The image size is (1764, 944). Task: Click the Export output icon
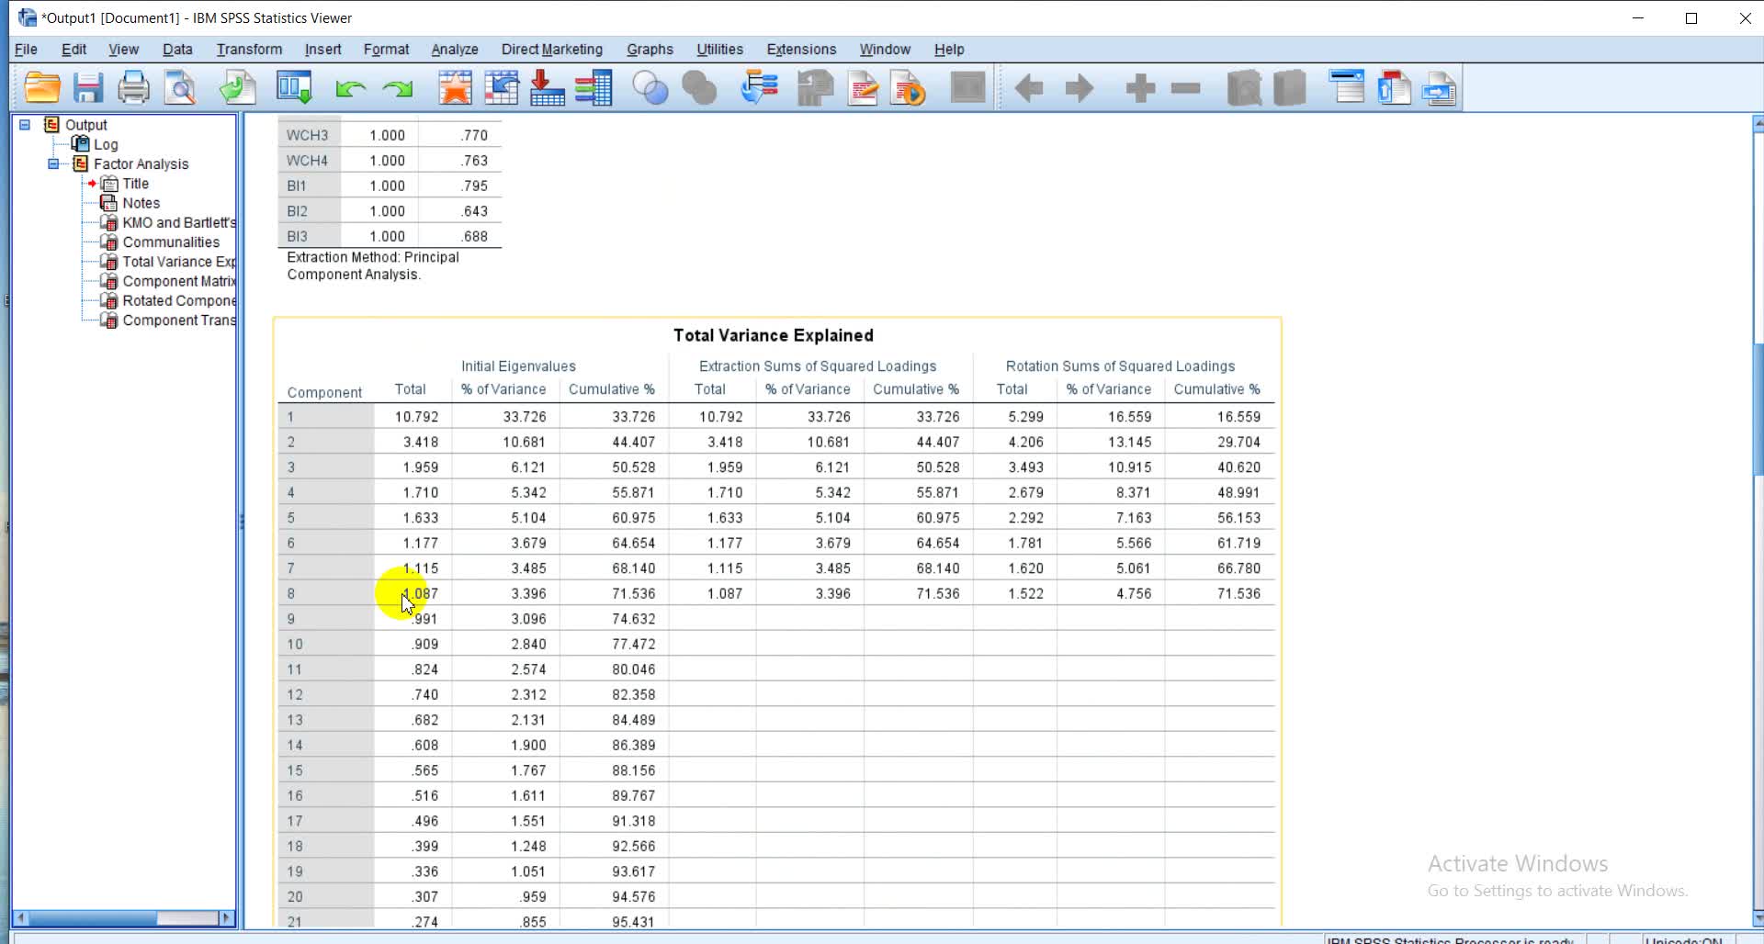tap(237, 88)
